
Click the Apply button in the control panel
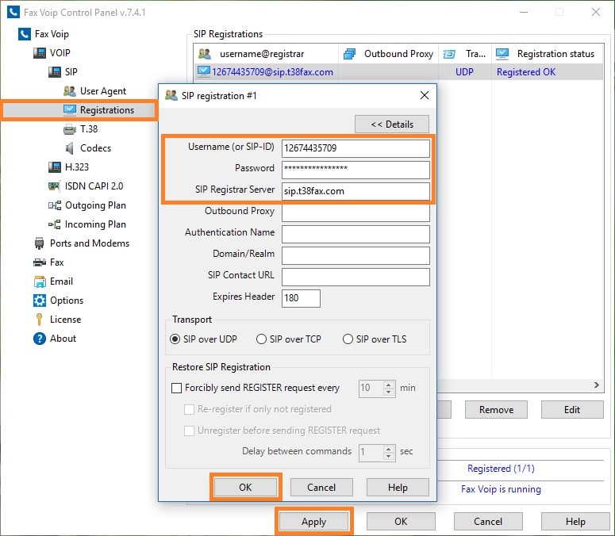313,522
